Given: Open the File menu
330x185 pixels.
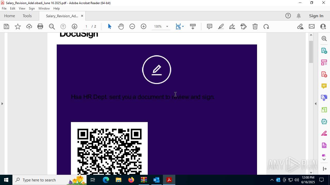Looking at the screenshot, I should [4, 8].
